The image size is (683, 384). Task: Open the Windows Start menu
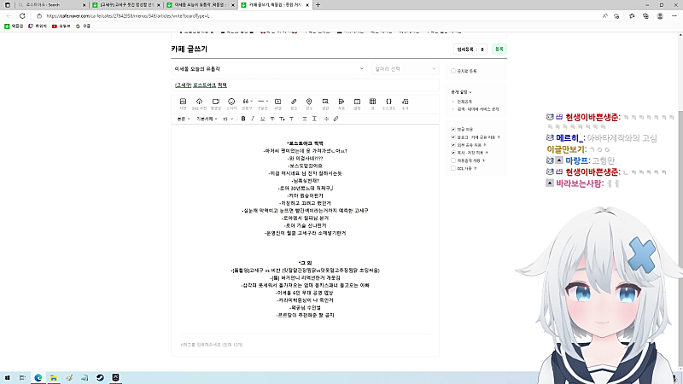point(7,377)
